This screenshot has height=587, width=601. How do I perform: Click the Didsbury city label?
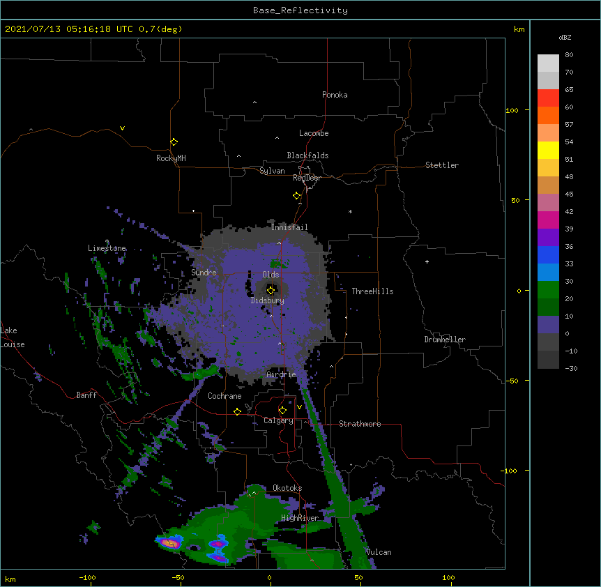pos(268,300)
